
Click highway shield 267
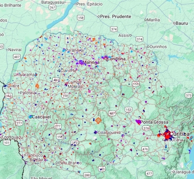tap(52, 8)
